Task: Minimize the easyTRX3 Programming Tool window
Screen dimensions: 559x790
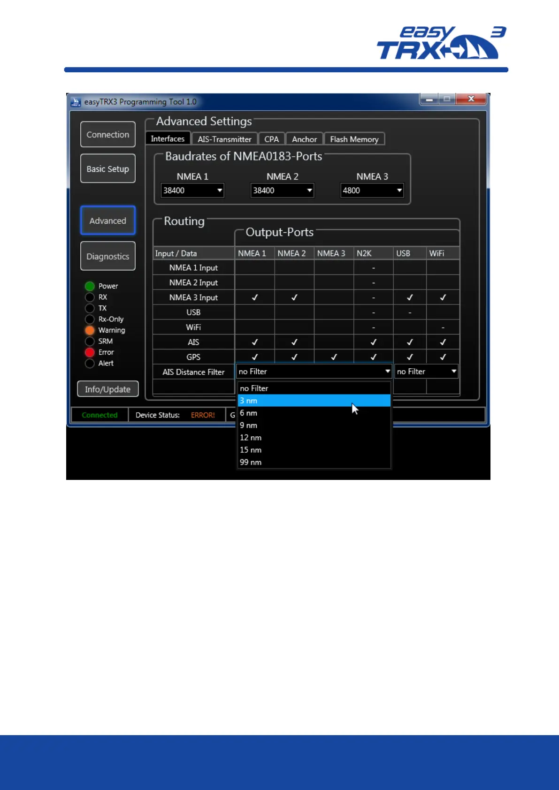Action: tap(429, 99)
